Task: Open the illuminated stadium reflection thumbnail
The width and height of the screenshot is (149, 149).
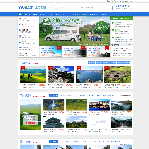Action: pos(99,104)
